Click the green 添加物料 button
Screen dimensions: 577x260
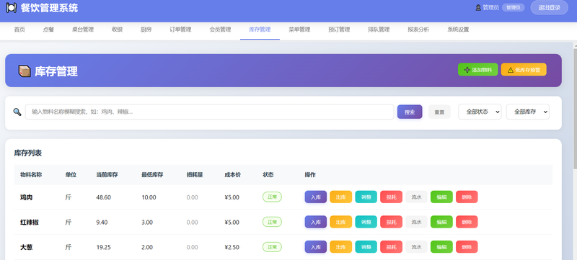[477, 70]
